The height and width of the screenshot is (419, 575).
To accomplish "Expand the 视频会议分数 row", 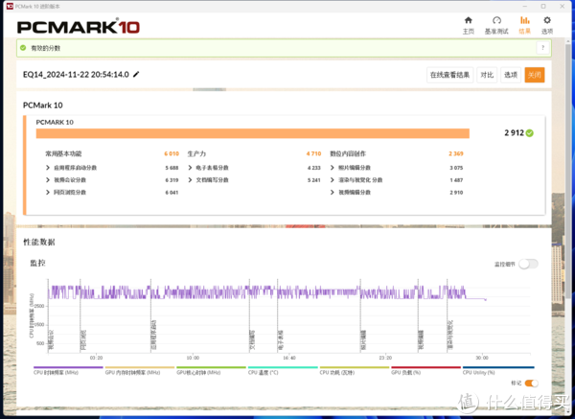I will click(x=48, y=180).
